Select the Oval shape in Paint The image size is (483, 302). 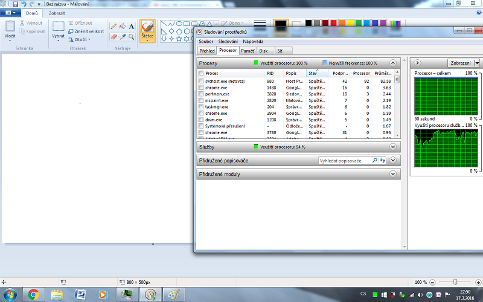[x=179, y=24]
